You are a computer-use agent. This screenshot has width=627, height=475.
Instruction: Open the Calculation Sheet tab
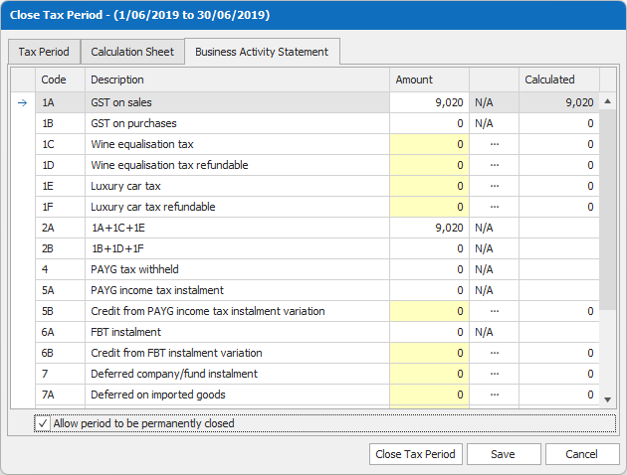pos(132,52)
